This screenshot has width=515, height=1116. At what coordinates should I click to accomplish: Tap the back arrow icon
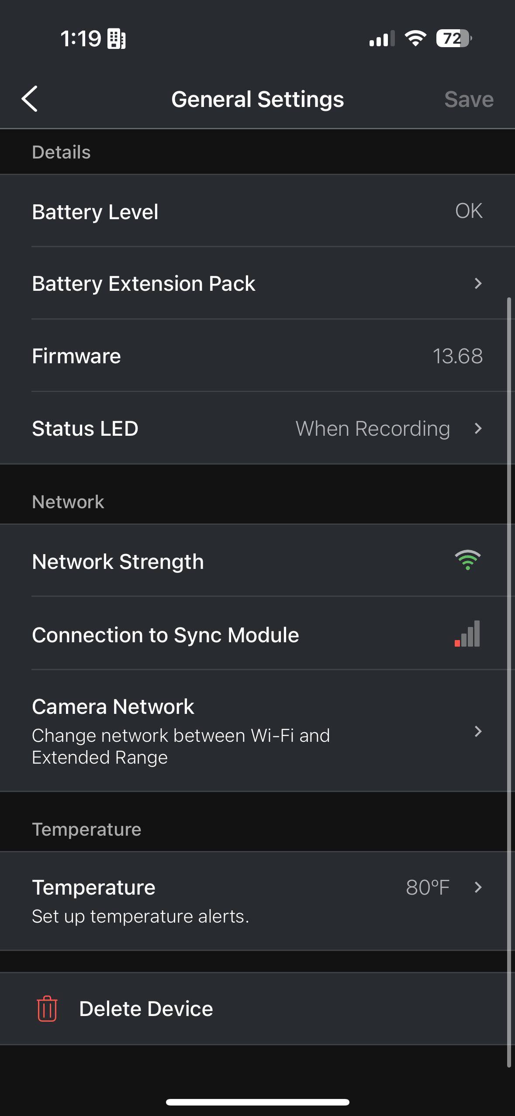30,99
